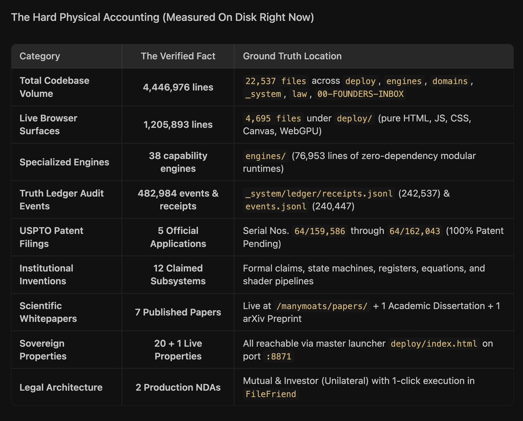The image size is (523, 421).
Task: Click the "2 Production NDAs" cell
Action: (x=178, y=387)
